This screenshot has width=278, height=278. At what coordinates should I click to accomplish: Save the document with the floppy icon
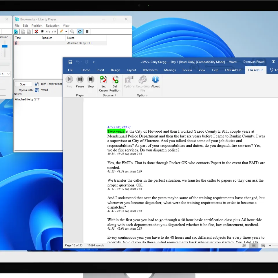pyautogui.click(x=70, y=62)
